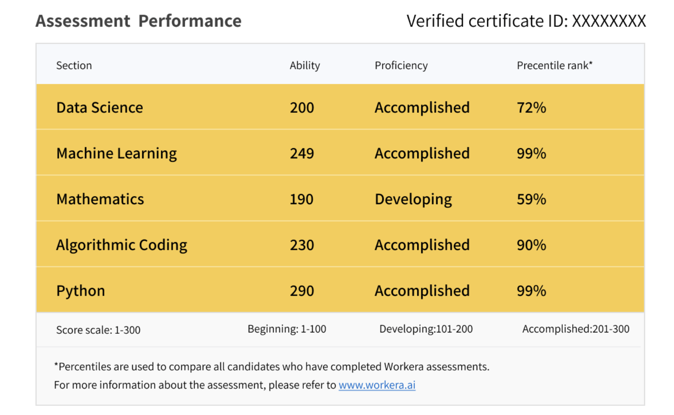
Task: Click Machine Learning's Accomplished proficiency
Action: click(x=422, y=153)
